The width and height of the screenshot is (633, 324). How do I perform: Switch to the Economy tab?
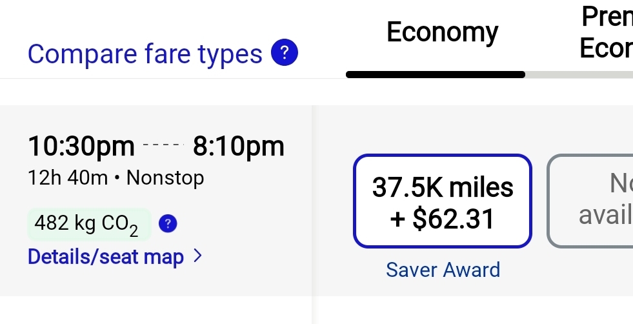coord(443,32)
